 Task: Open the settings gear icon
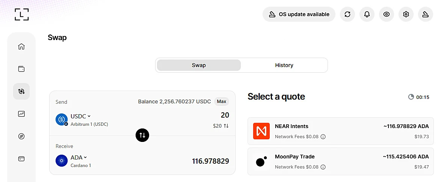(x=406, y=14)
